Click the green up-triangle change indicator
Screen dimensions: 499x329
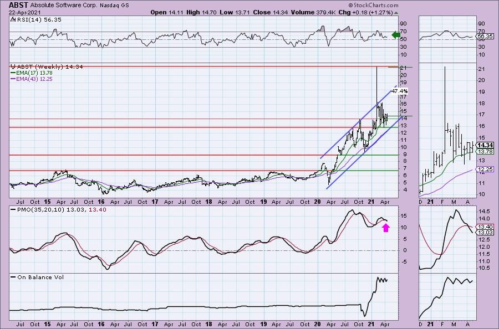[396, 13]
